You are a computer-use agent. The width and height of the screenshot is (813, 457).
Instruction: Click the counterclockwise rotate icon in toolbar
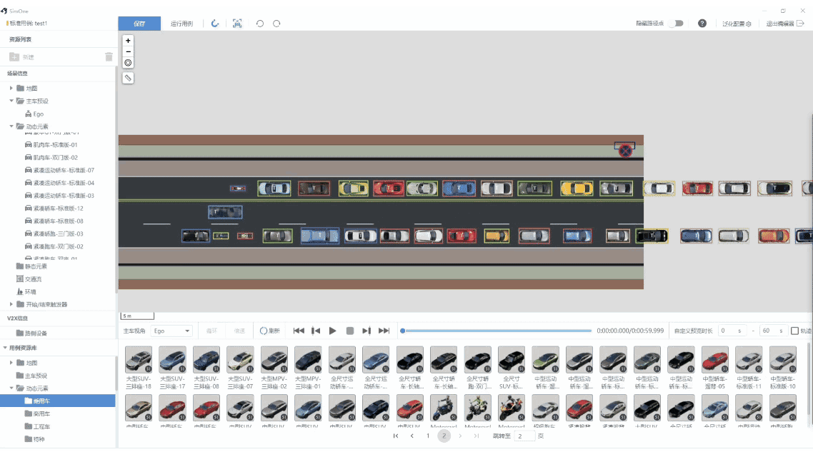[x=260, y=24]
